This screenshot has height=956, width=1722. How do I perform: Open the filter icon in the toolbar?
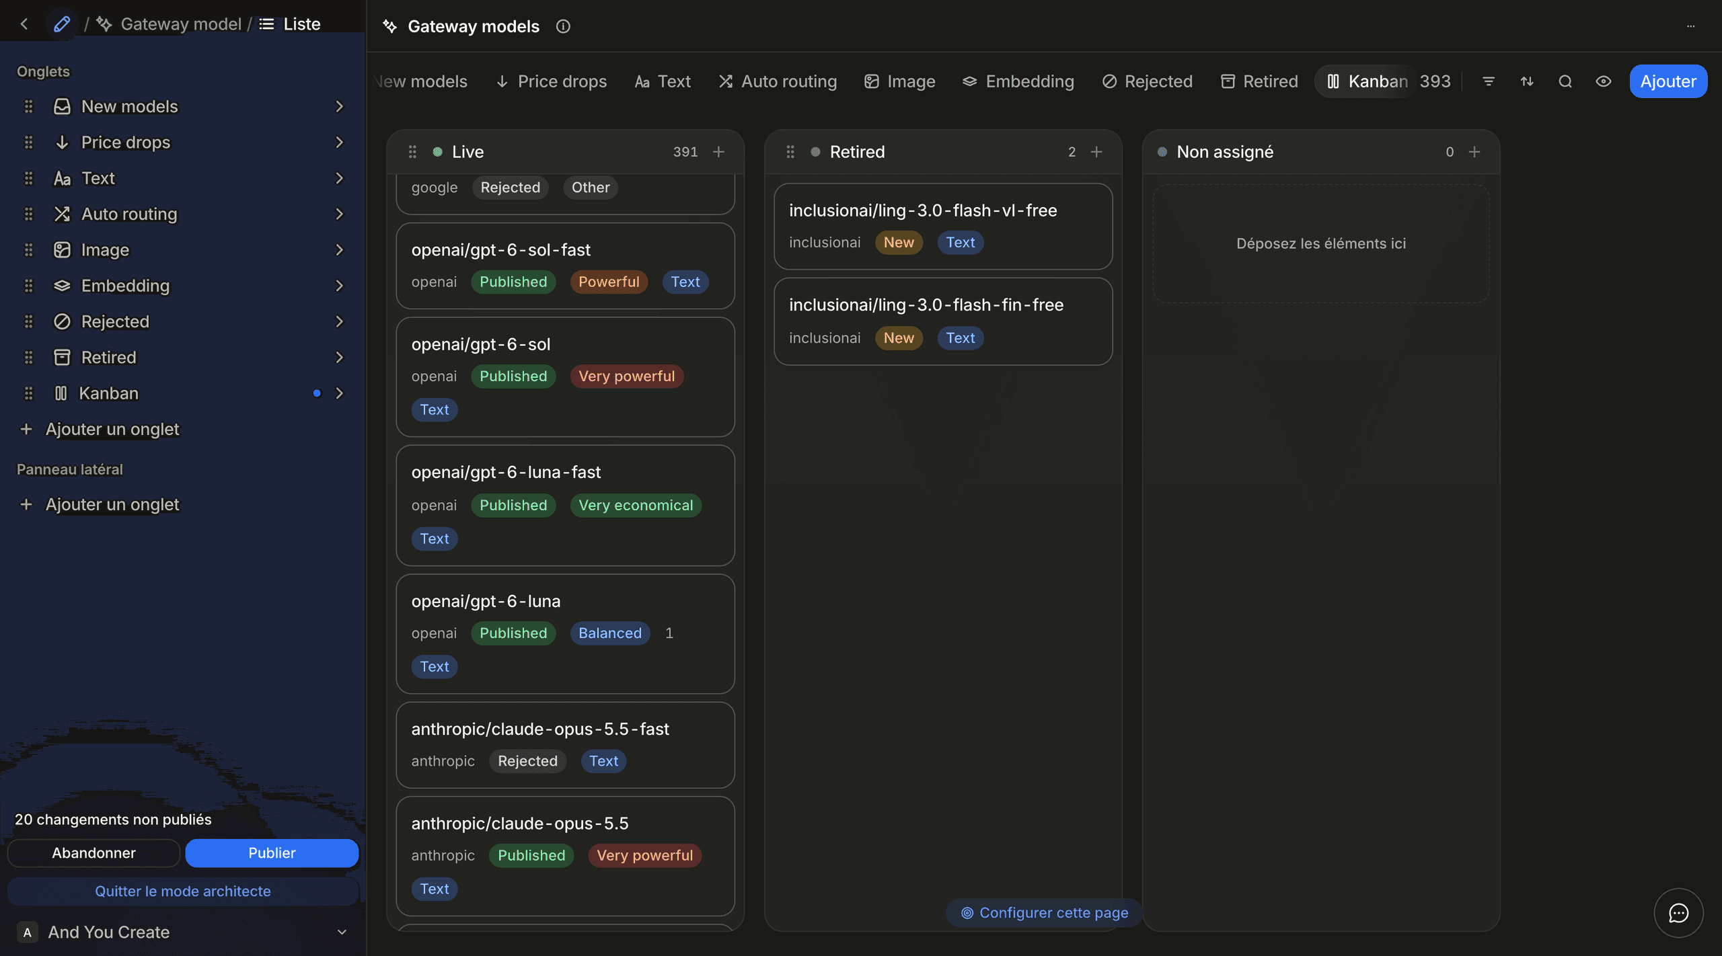pos(1489,81)
